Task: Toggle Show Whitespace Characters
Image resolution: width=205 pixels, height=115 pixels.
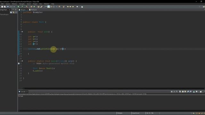Action: [56, 7]
